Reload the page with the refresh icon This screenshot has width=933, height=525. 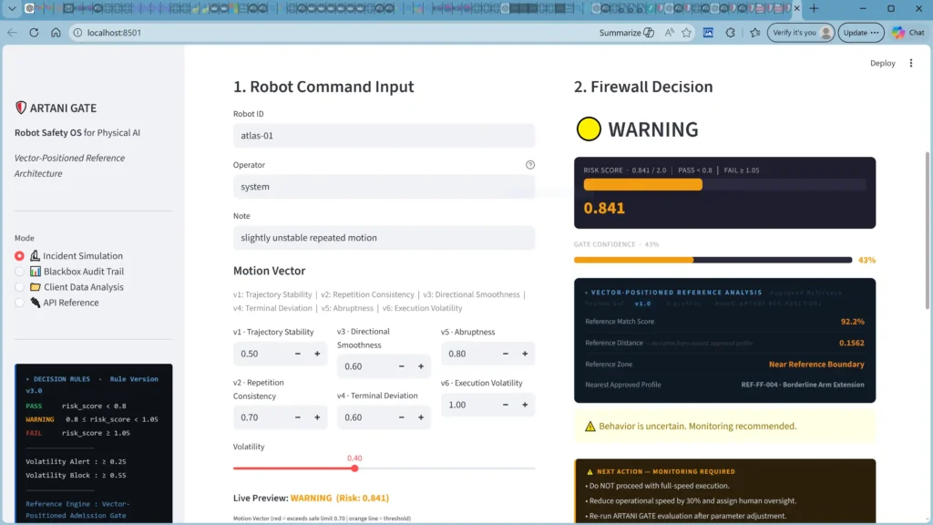pos(34,33)
